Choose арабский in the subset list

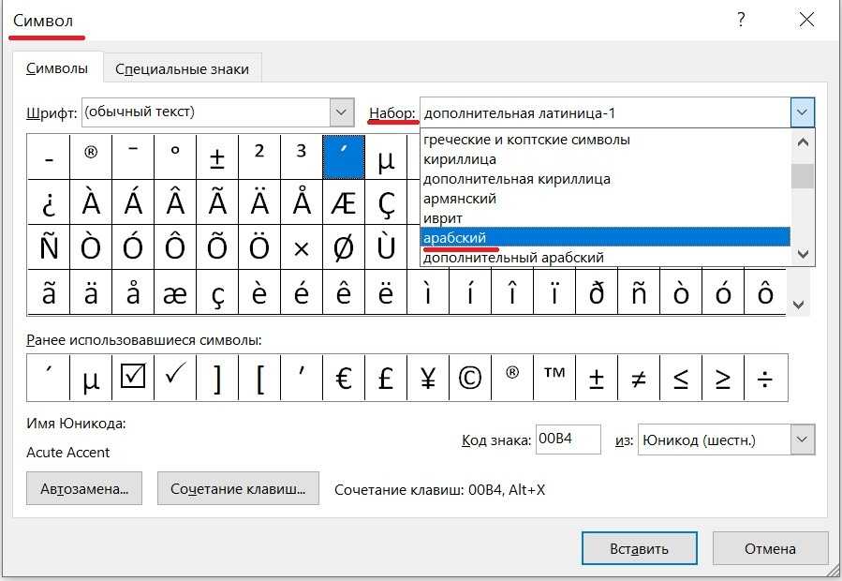point(604,237)
